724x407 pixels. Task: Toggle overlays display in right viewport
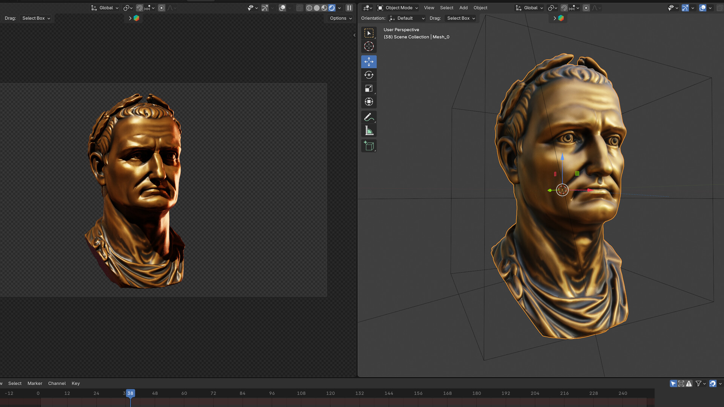pyautogui.click(x=703, y=8)
